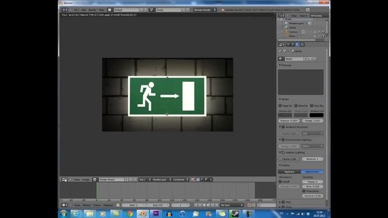
Task: Enable the Pixel Cache checkbox
Action: 304,191
